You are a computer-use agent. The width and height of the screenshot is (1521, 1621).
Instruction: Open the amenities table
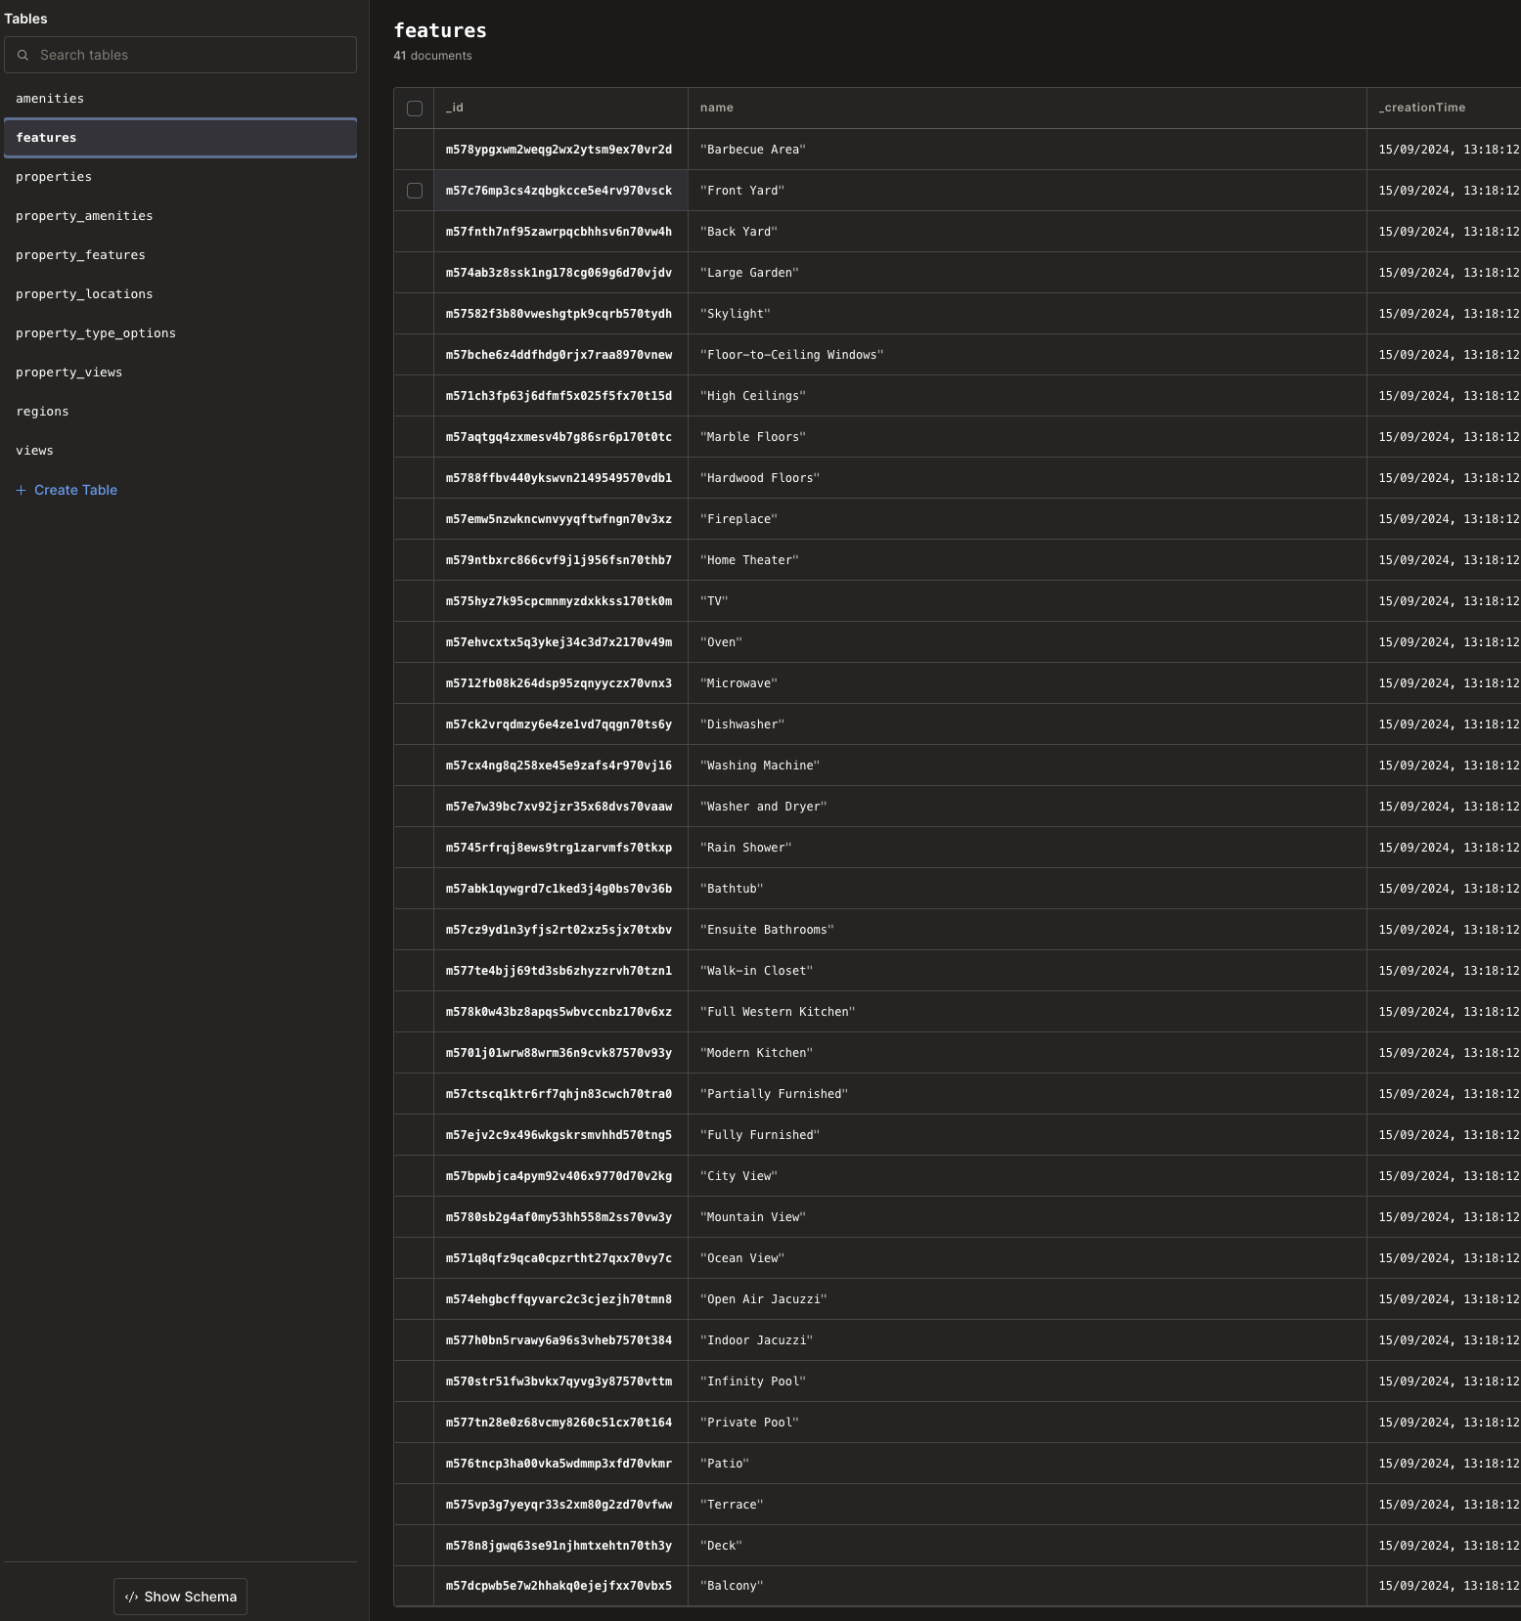181,99
